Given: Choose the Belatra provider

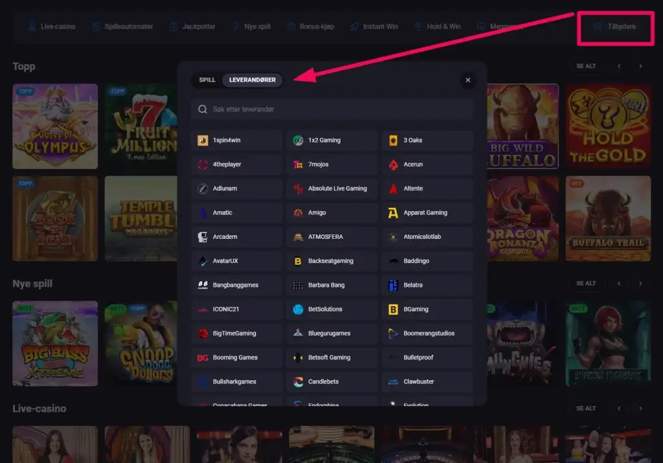Looking at the screenshot, I should click(x=427, y=285).
